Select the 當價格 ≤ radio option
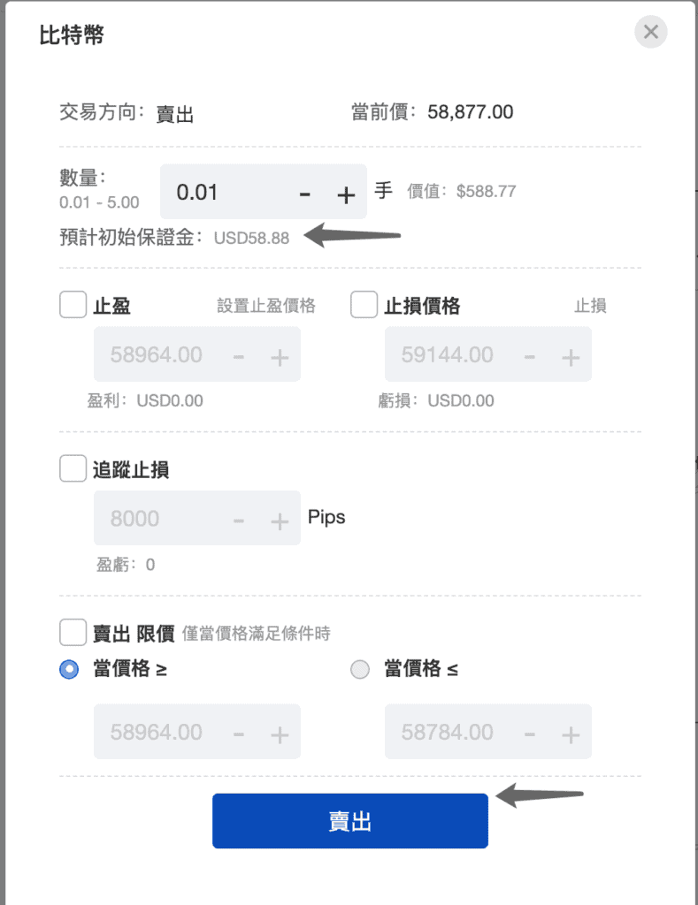 tap(360, 670)
